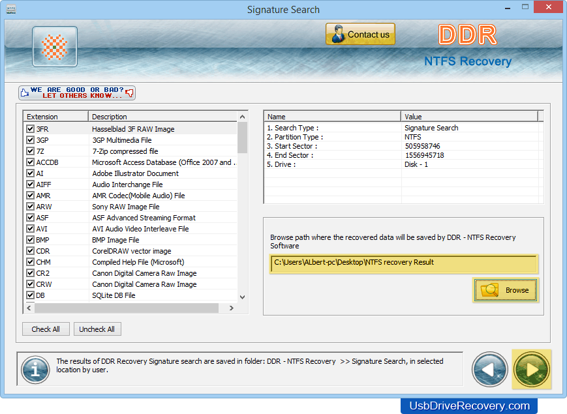Select 'SQLite DB File' row text
Screen dimensions: 567x414
click(x=114, y=295)
